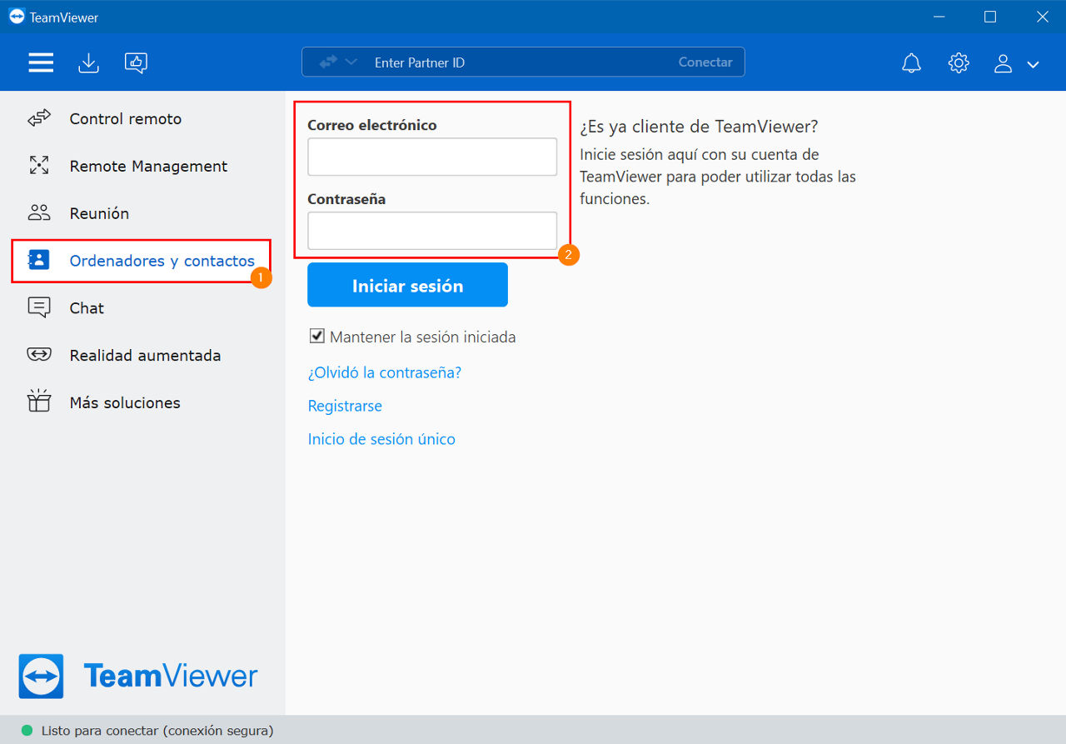
Task: Open ¿Olvidó la contraseña? link
Action: [x=385, y=372]
